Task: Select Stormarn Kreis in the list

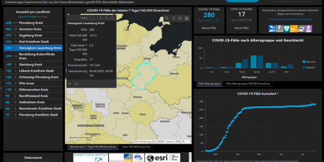Action: (33, 29)
